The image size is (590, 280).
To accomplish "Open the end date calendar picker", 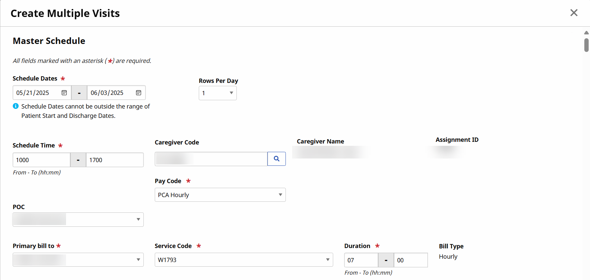I will coord(138,93).
